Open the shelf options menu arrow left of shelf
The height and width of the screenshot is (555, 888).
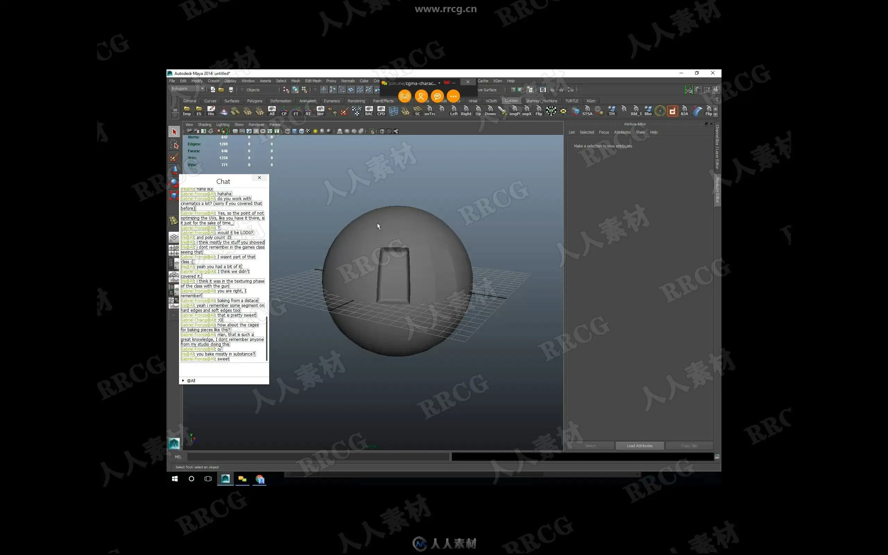[x=175, y=115]
